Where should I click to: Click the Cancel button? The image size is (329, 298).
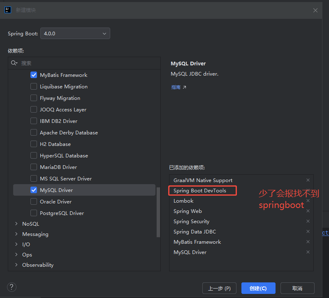(297, 289)
